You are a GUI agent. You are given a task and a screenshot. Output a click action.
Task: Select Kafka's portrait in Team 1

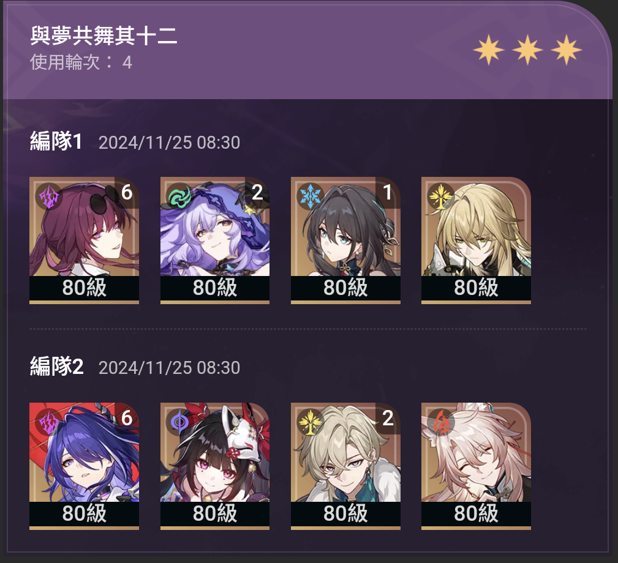tap(85, 240)
